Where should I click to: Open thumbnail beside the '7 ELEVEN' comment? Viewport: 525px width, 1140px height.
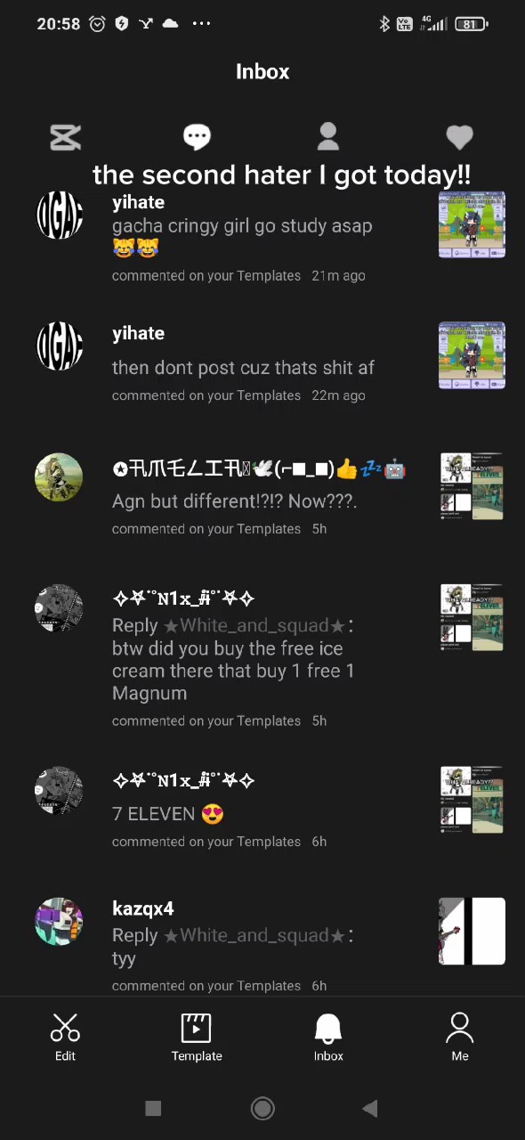472,799
